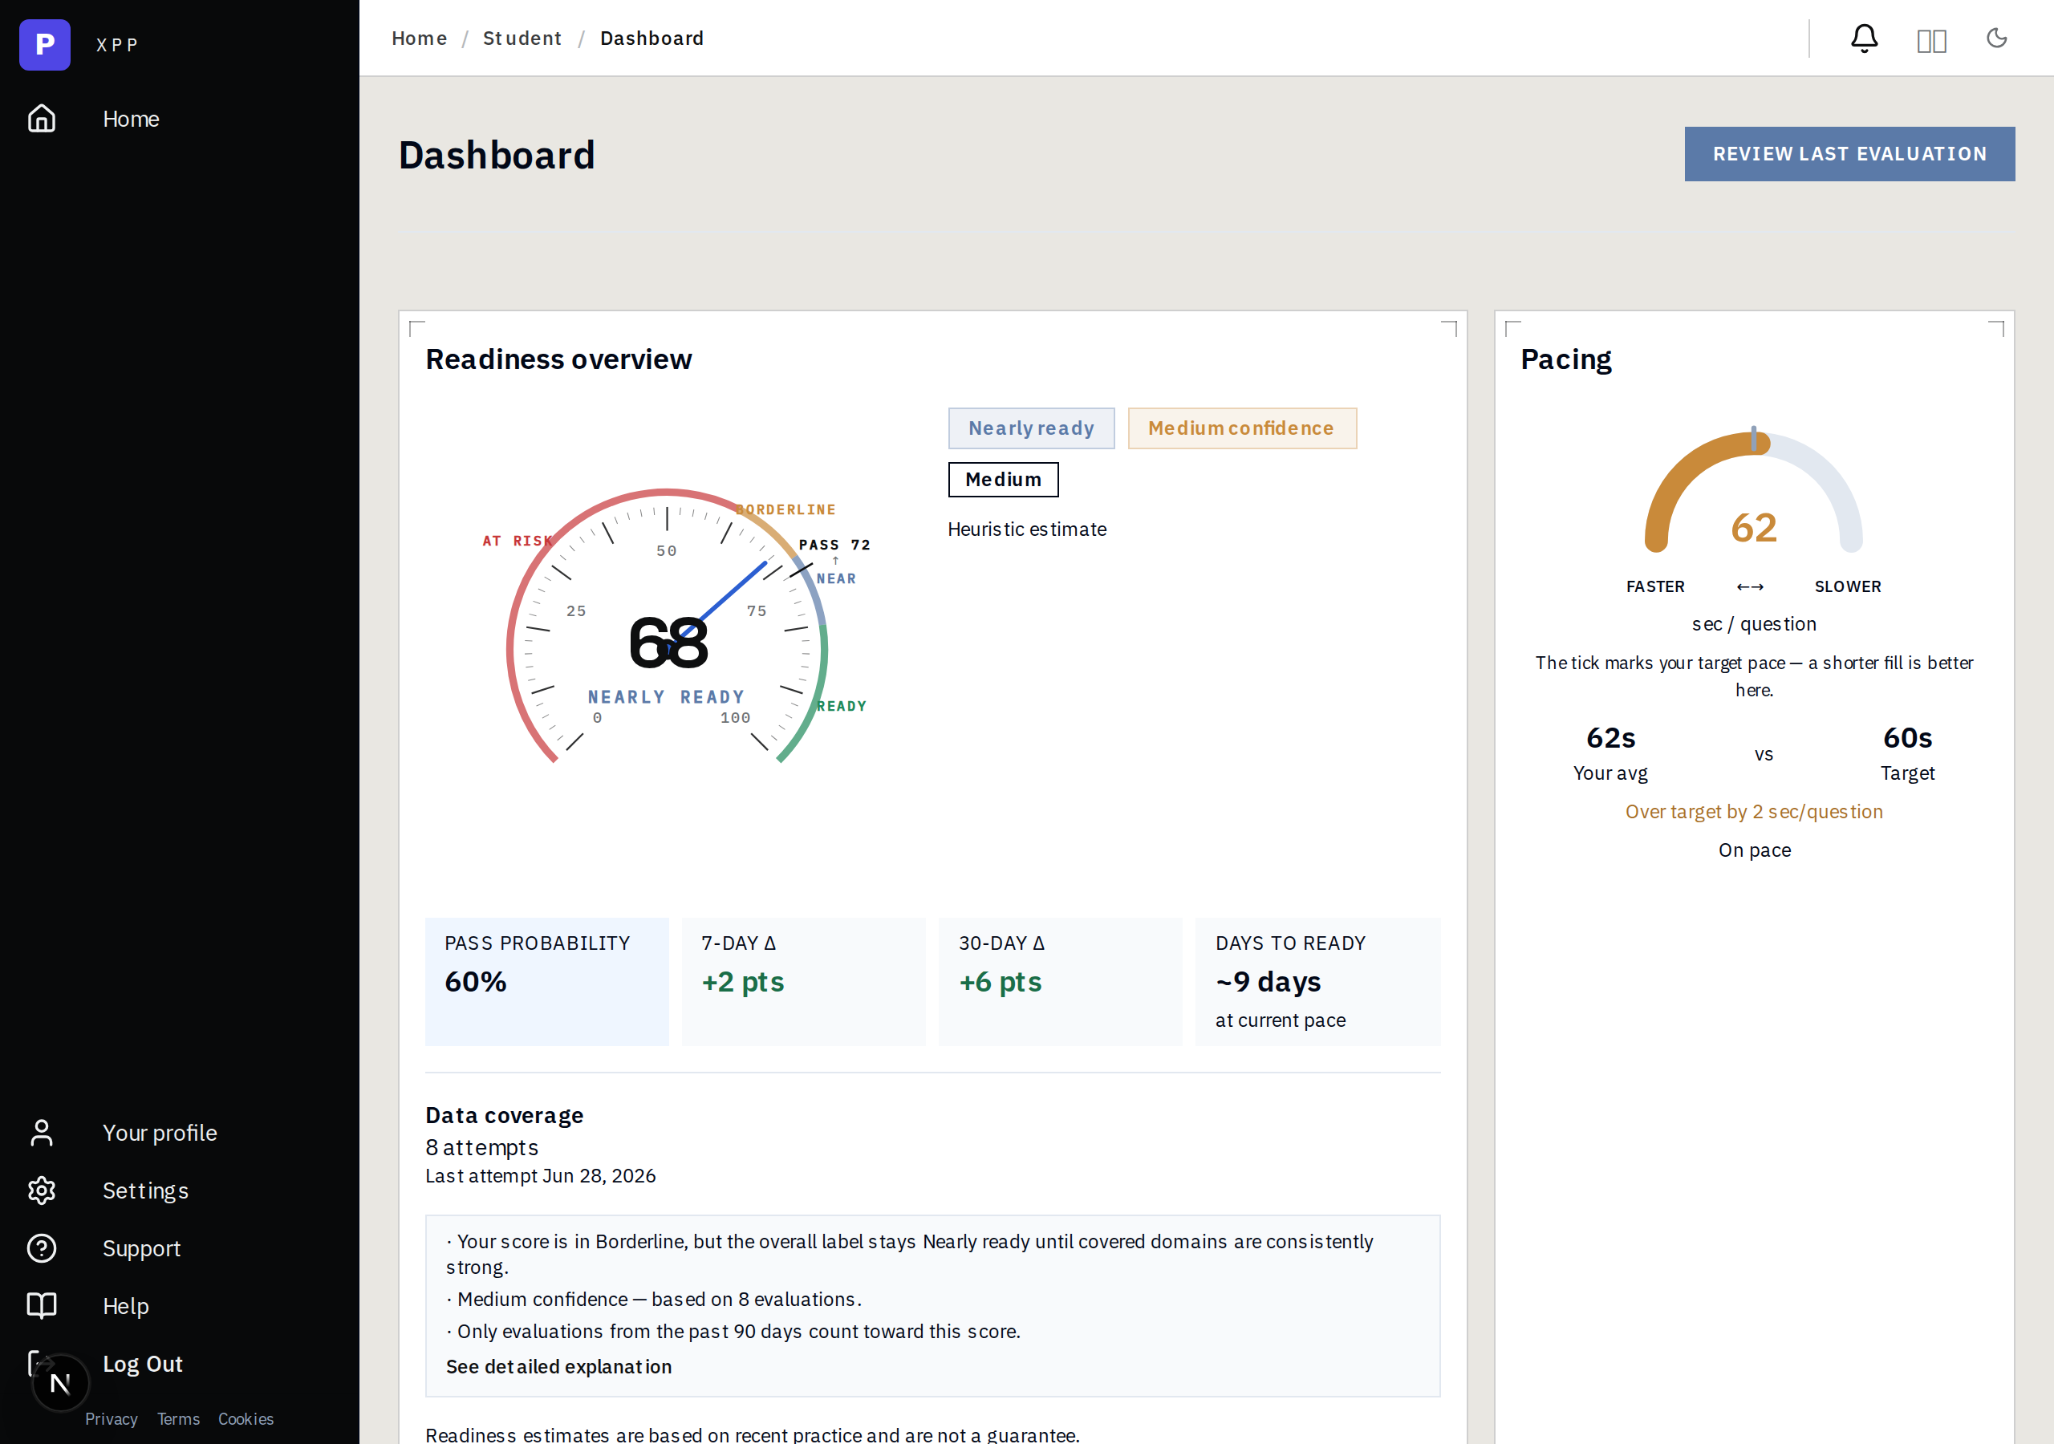Image resolution: width=2054 pixels, height=1444 pixels.
Task: Click the outlined Medium tag
Action: point(1003,480)
